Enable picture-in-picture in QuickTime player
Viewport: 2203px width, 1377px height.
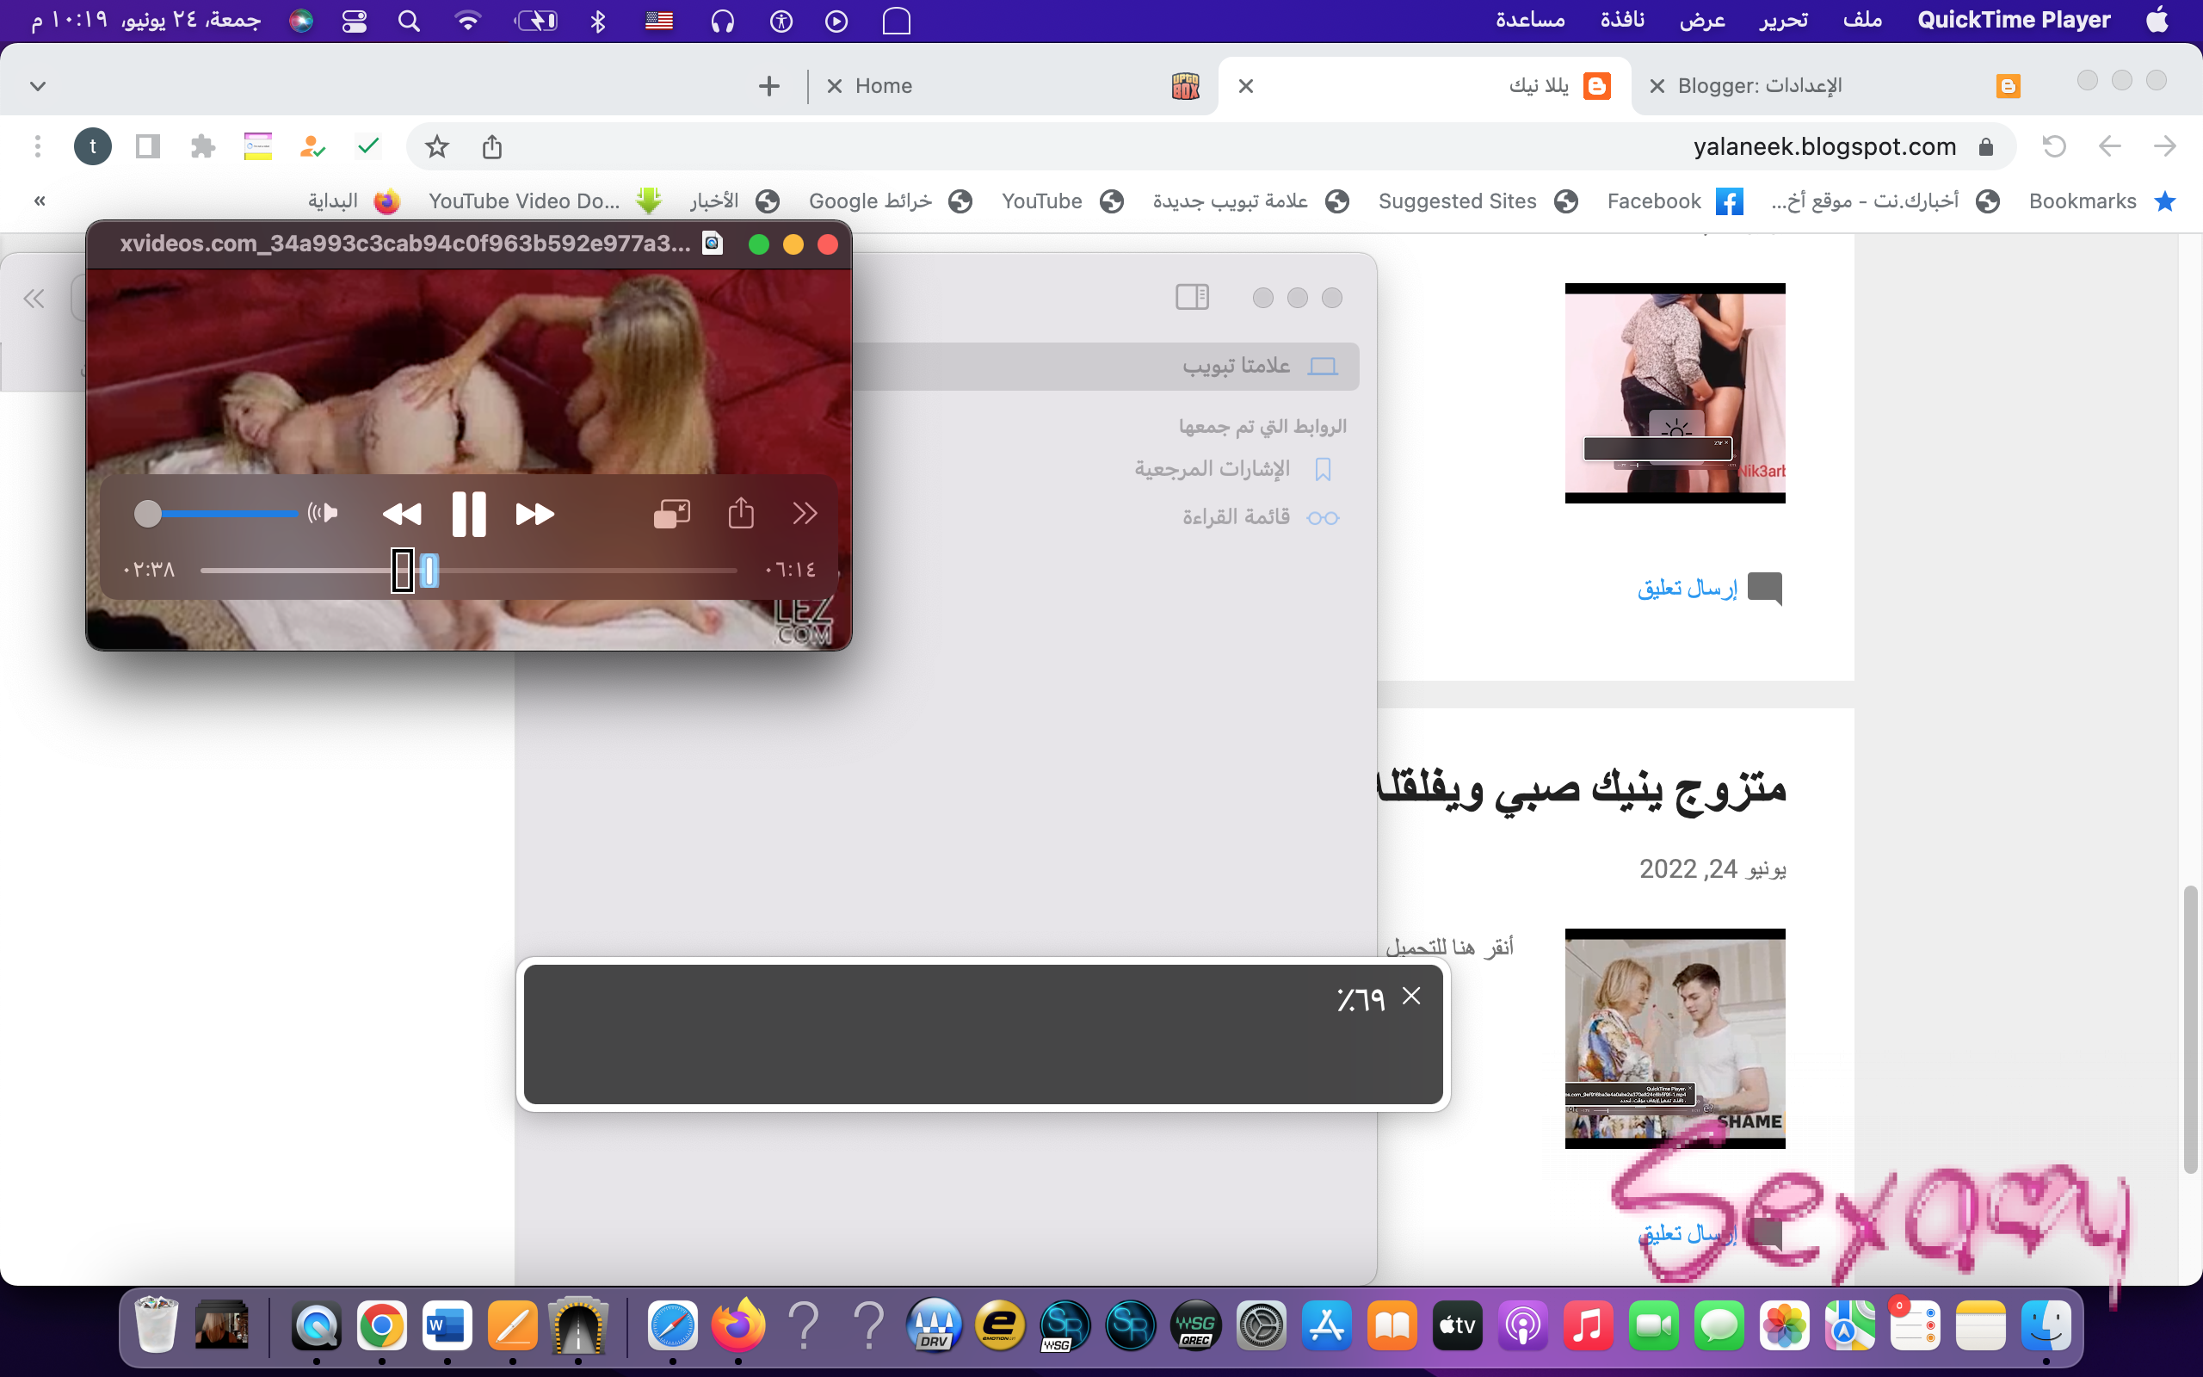point(672,514)
